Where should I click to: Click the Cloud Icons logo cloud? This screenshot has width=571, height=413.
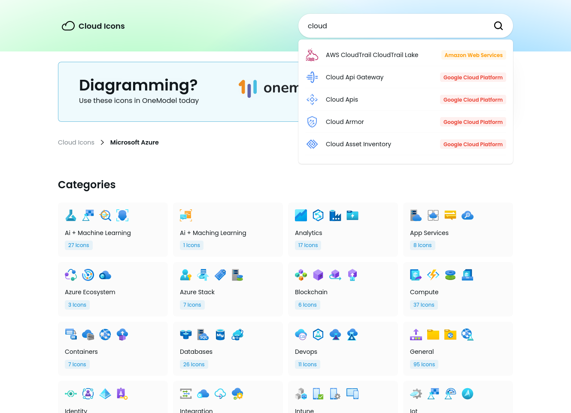tap(68, 26)
